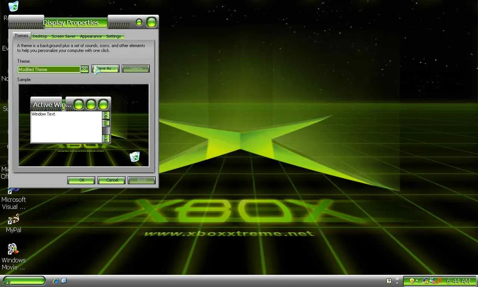Image resolution: width=478 pixels, height=287 pixels.
Task: Open Internet Explorer from Quick Launch
Action: coord(56,281)
